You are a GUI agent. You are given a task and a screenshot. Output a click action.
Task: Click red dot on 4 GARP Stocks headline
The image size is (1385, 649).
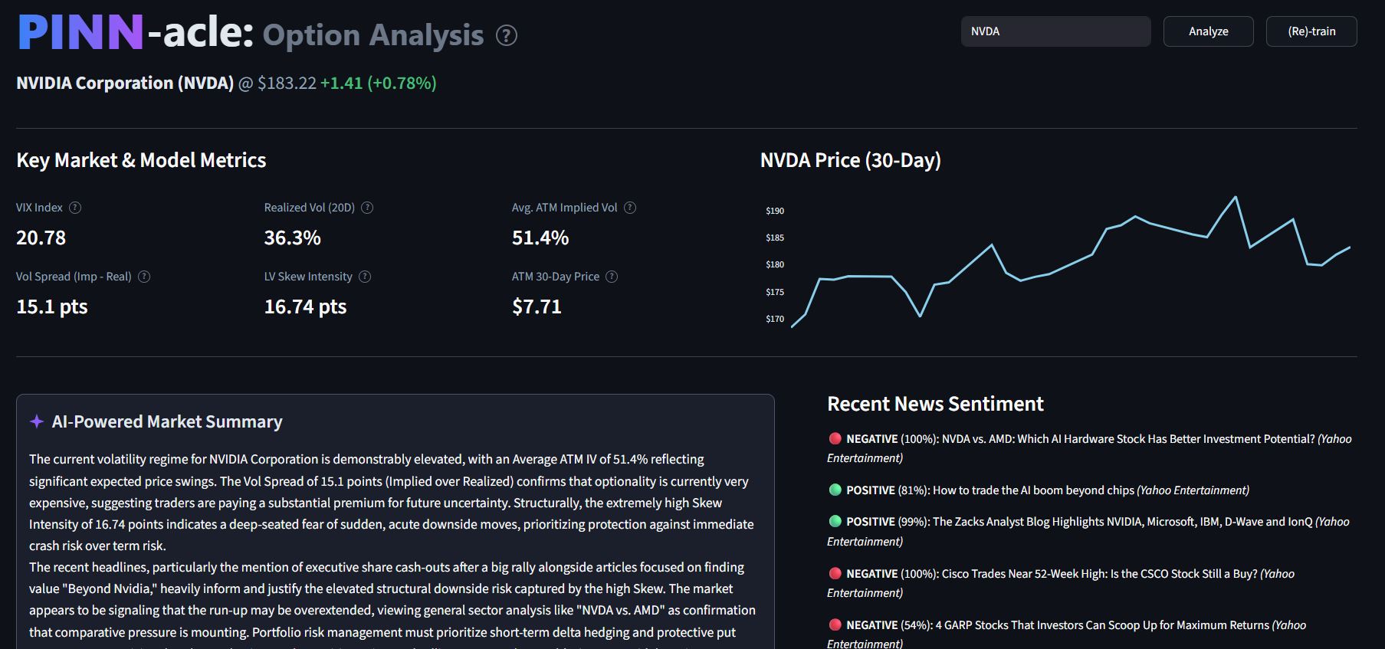pos(835,624)
